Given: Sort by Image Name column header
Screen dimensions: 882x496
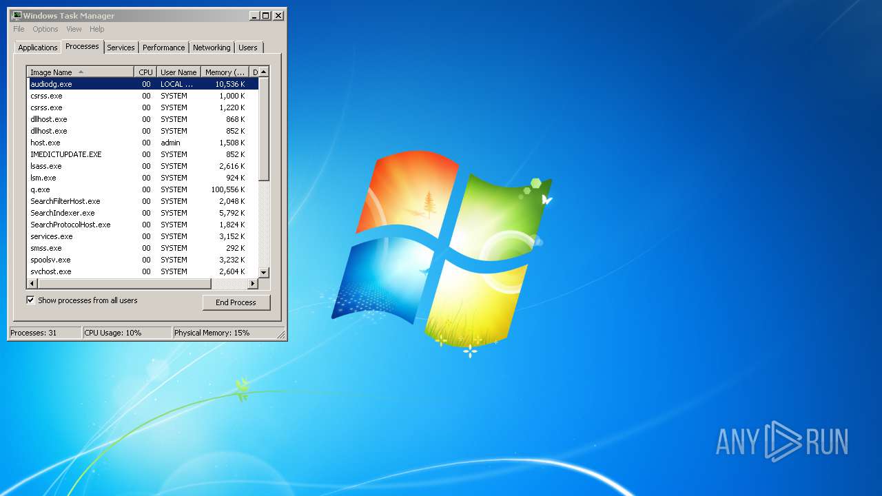Looking at the screenshot, I should click(x=80, y=72).
